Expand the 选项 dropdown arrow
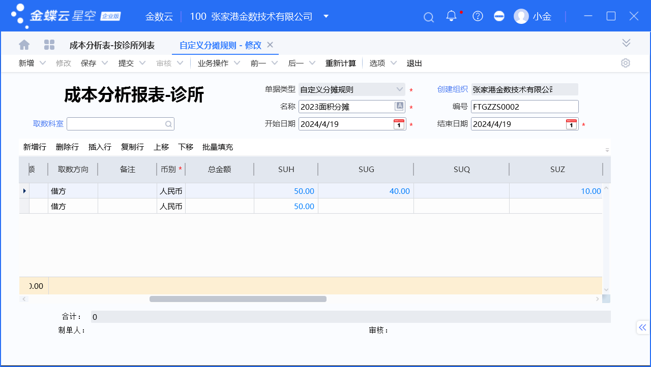The height and width of the screenshot is (367, 651). (x=393, y=63)
